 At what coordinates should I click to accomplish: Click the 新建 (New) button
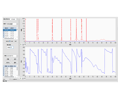pyautogui.click(x=8, y=59)
